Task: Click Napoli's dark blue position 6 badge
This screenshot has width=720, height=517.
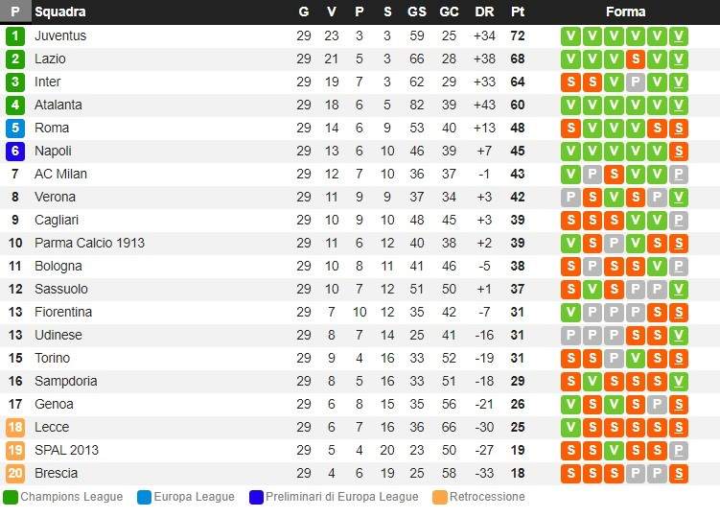Action: [15, 151]
